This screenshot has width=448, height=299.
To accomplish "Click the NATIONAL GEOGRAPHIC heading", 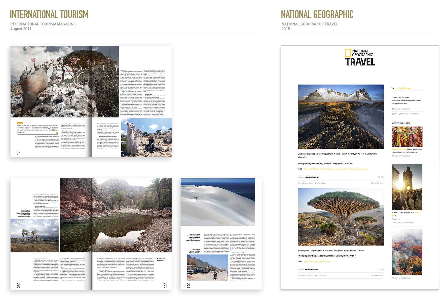I will point(317,14).
